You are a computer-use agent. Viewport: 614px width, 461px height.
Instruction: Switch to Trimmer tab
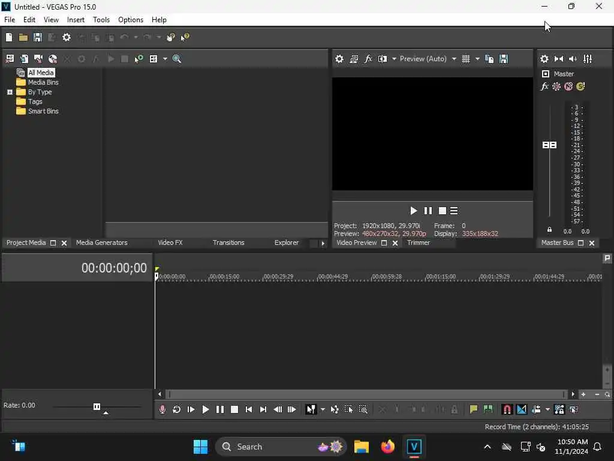pos(419,243)
